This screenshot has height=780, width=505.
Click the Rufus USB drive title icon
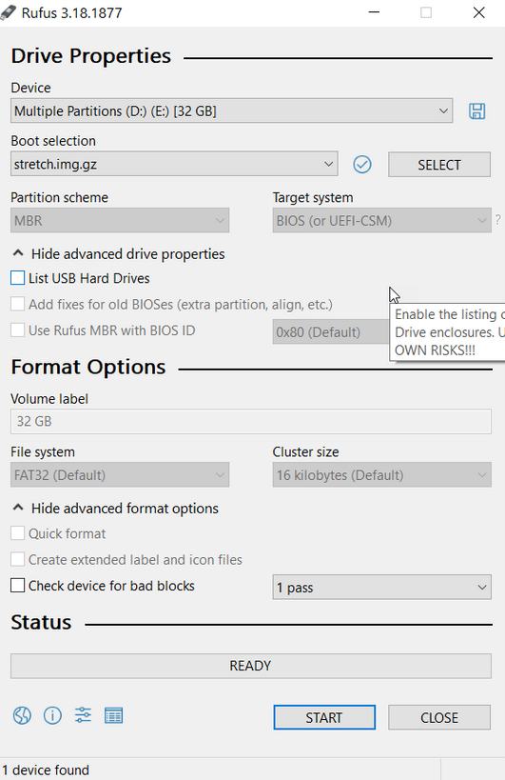(x=9, y=12)
